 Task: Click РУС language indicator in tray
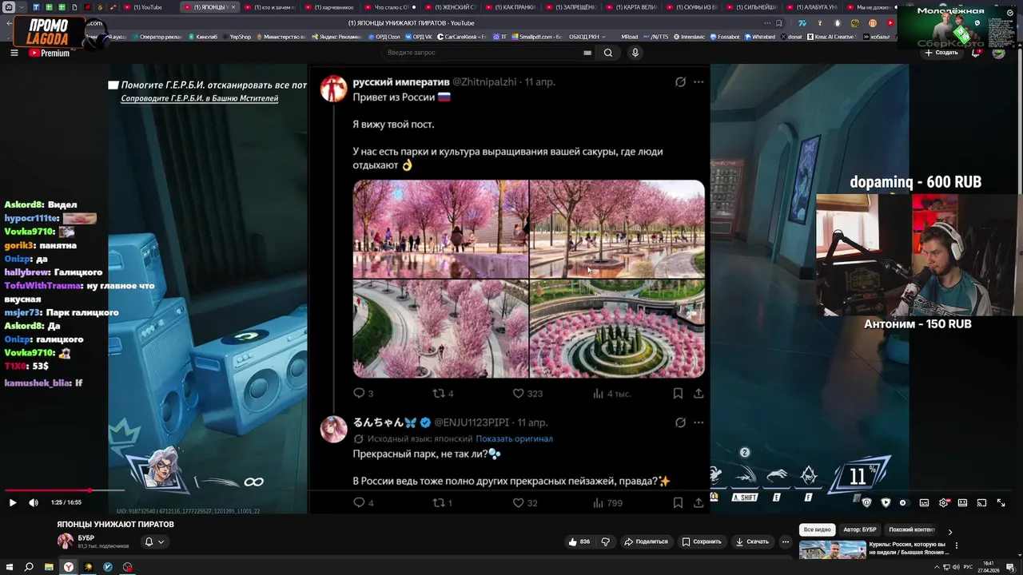coord(968,567)
